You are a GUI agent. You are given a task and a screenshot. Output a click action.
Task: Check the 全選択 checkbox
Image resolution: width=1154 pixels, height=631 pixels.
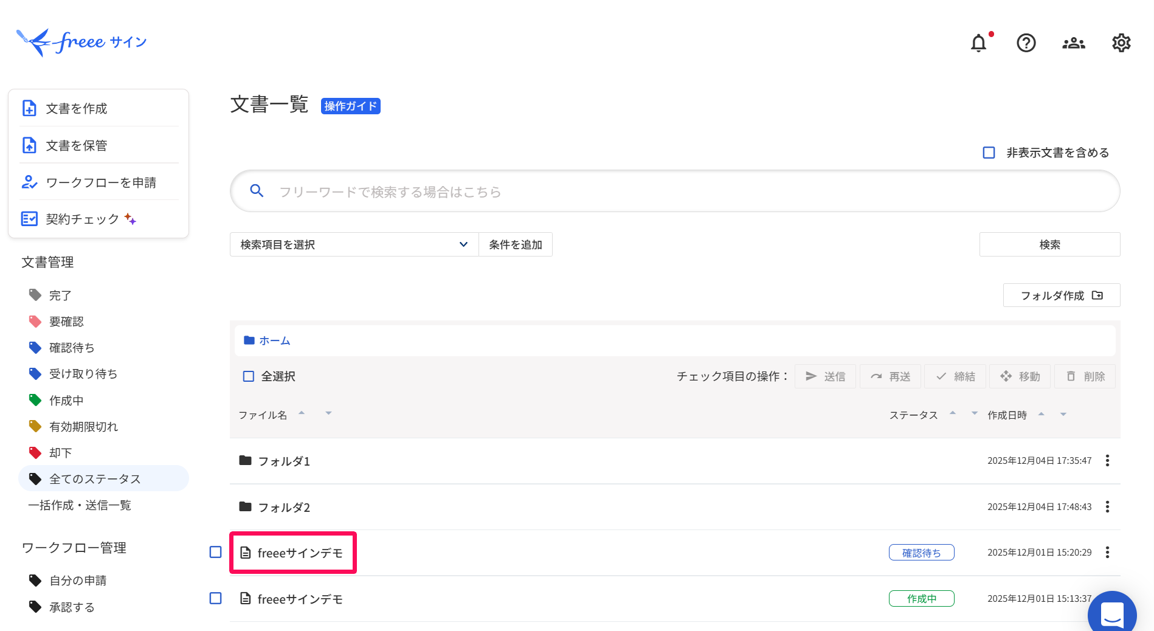pos(249,376)
